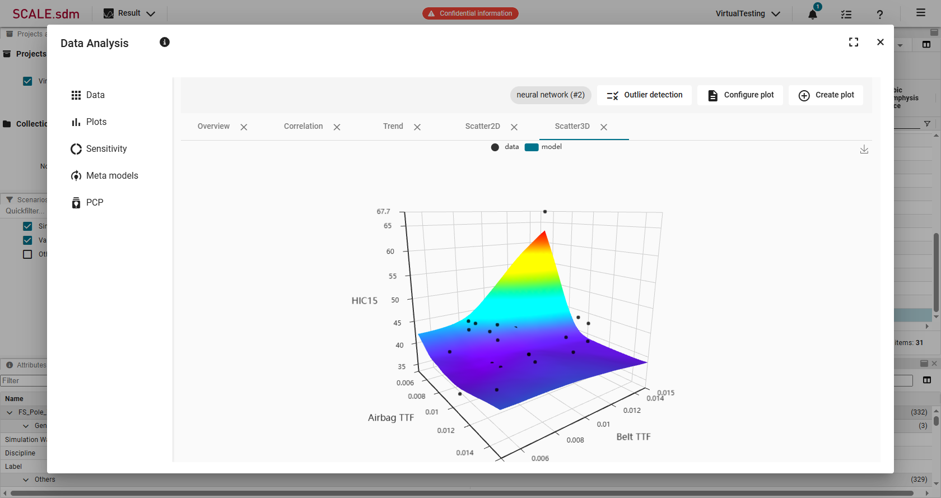Toggle the Sir scenario checkbox
Viewport: 941px width, 498px height.
click(27, 226)
